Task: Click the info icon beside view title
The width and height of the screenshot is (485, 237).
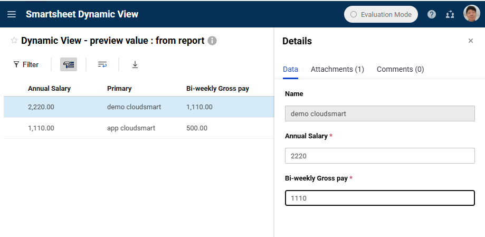Action: 212,41
